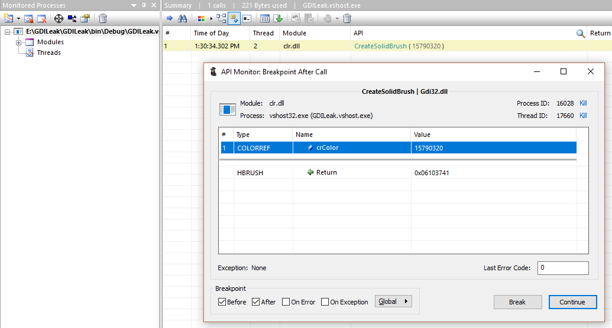Image resolution: width=612 pixels, height=328 pixels.
Task: Click the Last Error Code field
Action: (563, 268)
